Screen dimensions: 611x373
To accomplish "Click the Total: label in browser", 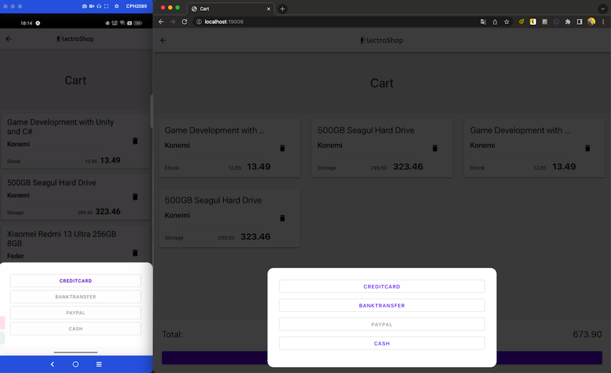I will (x=172, y=334).
